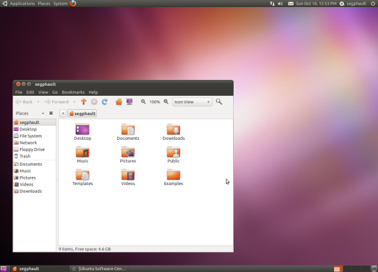Switch to Ubuntu Software Center taskbar button
Image resolution: width=378 pixels, height=272 pixels.
tap(99, 269)
